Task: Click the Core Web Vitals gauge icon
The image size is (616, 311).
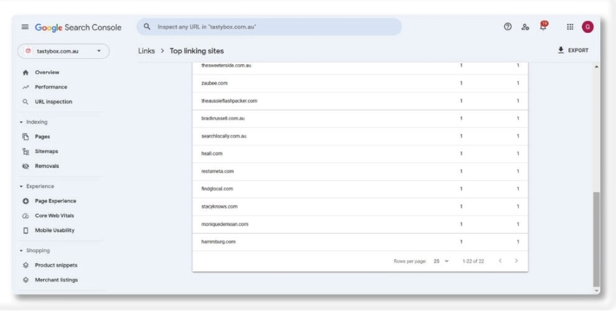Action: point(25,216)
